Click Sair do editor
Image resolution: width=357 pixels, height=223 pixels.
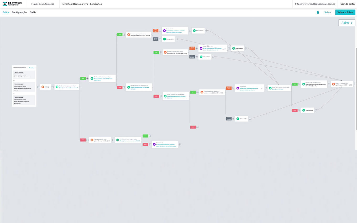pos(348,4)
